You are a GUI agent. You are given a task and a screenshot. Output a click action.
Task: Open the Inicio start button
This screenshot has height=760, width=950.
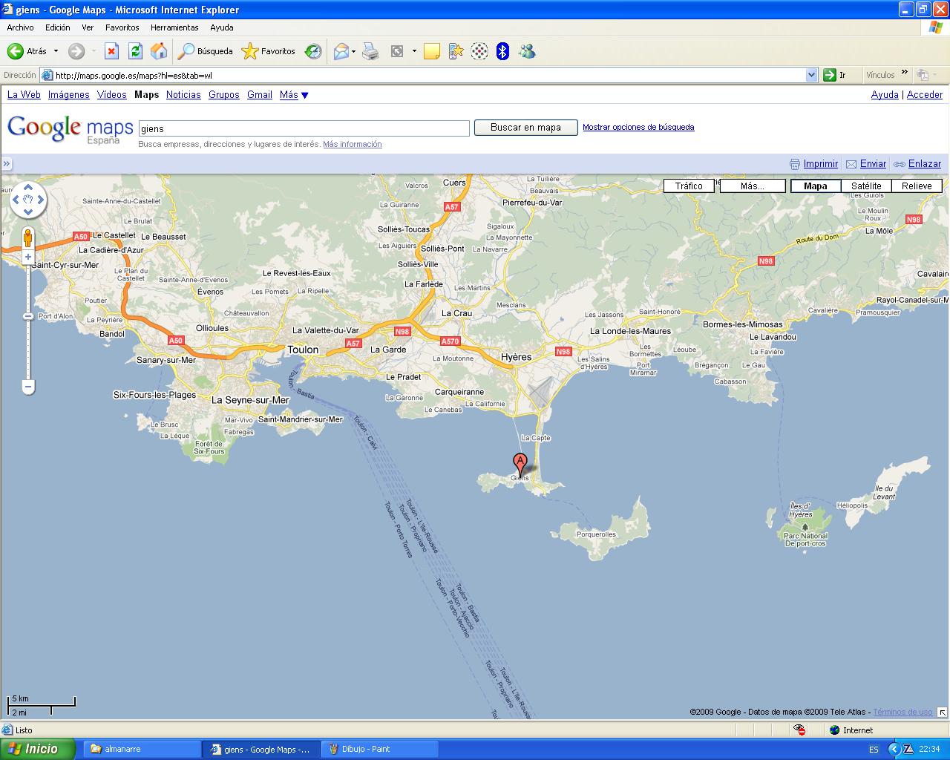tap(38, 749)
